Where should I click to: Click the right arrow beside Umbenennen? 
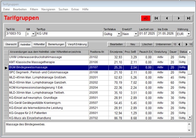pyautogui.click(x=186, y=44)
